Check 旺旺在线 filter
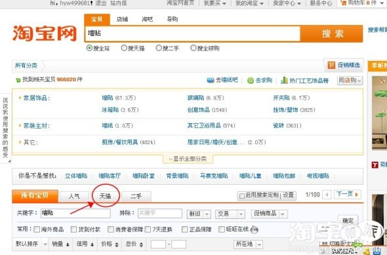387x255 pixels. (x=222, y=229)
